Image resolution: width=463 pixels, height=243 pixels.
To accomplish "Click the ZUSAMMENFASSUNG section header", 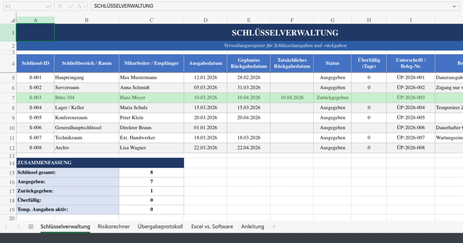I will (x=100, y=163).
